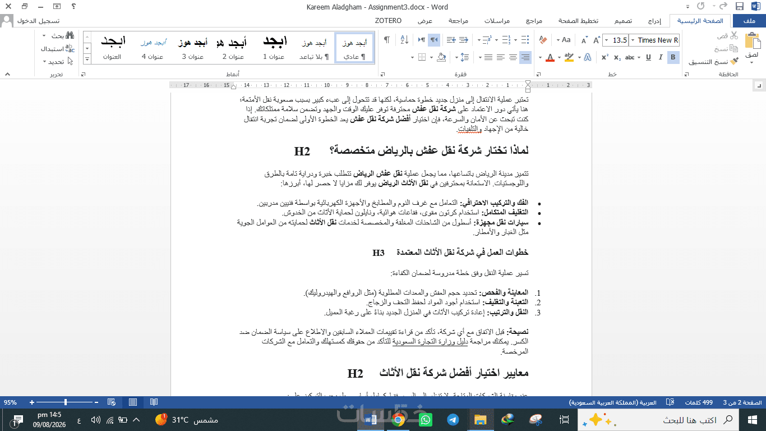Click the Bullets list icon
Viewport: 766px width, 431px height.
pyautogui.click(x=525, y=40)
